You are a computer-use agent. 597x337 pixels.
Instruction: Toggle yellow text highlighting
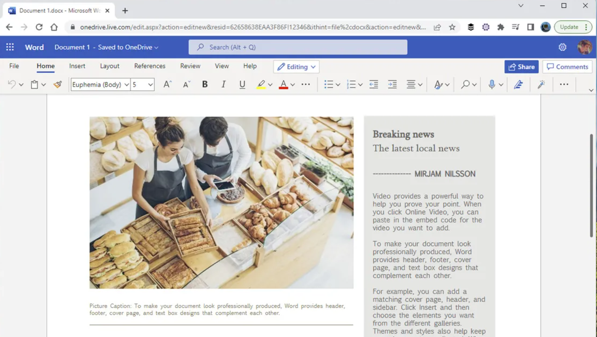(x=261, y=84)
